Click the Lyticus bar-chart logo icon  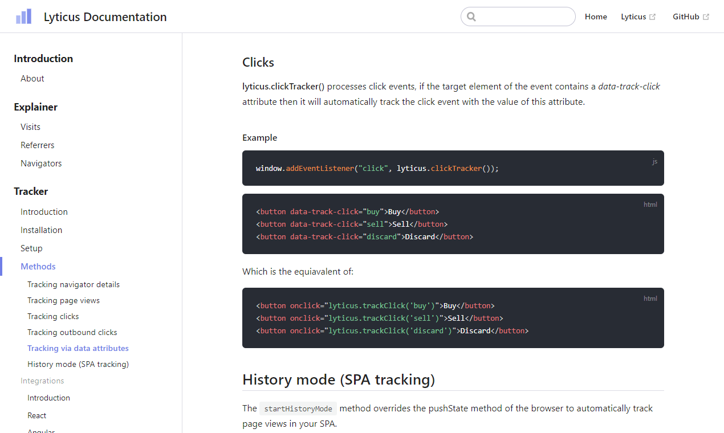[24, 17]
